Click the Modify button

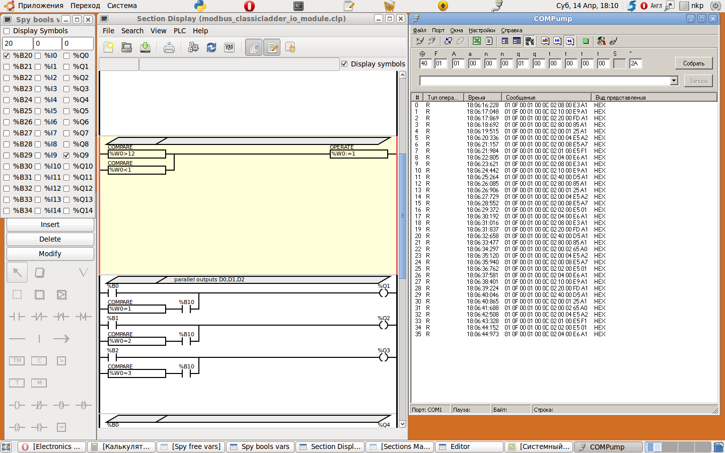50,254
